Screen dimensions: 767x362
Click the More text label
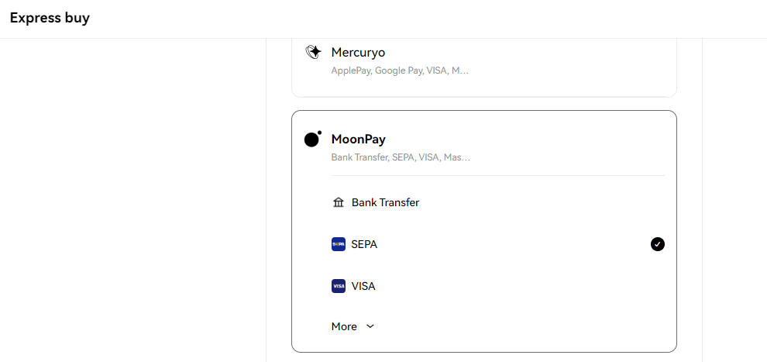click(x=344, y=326)
